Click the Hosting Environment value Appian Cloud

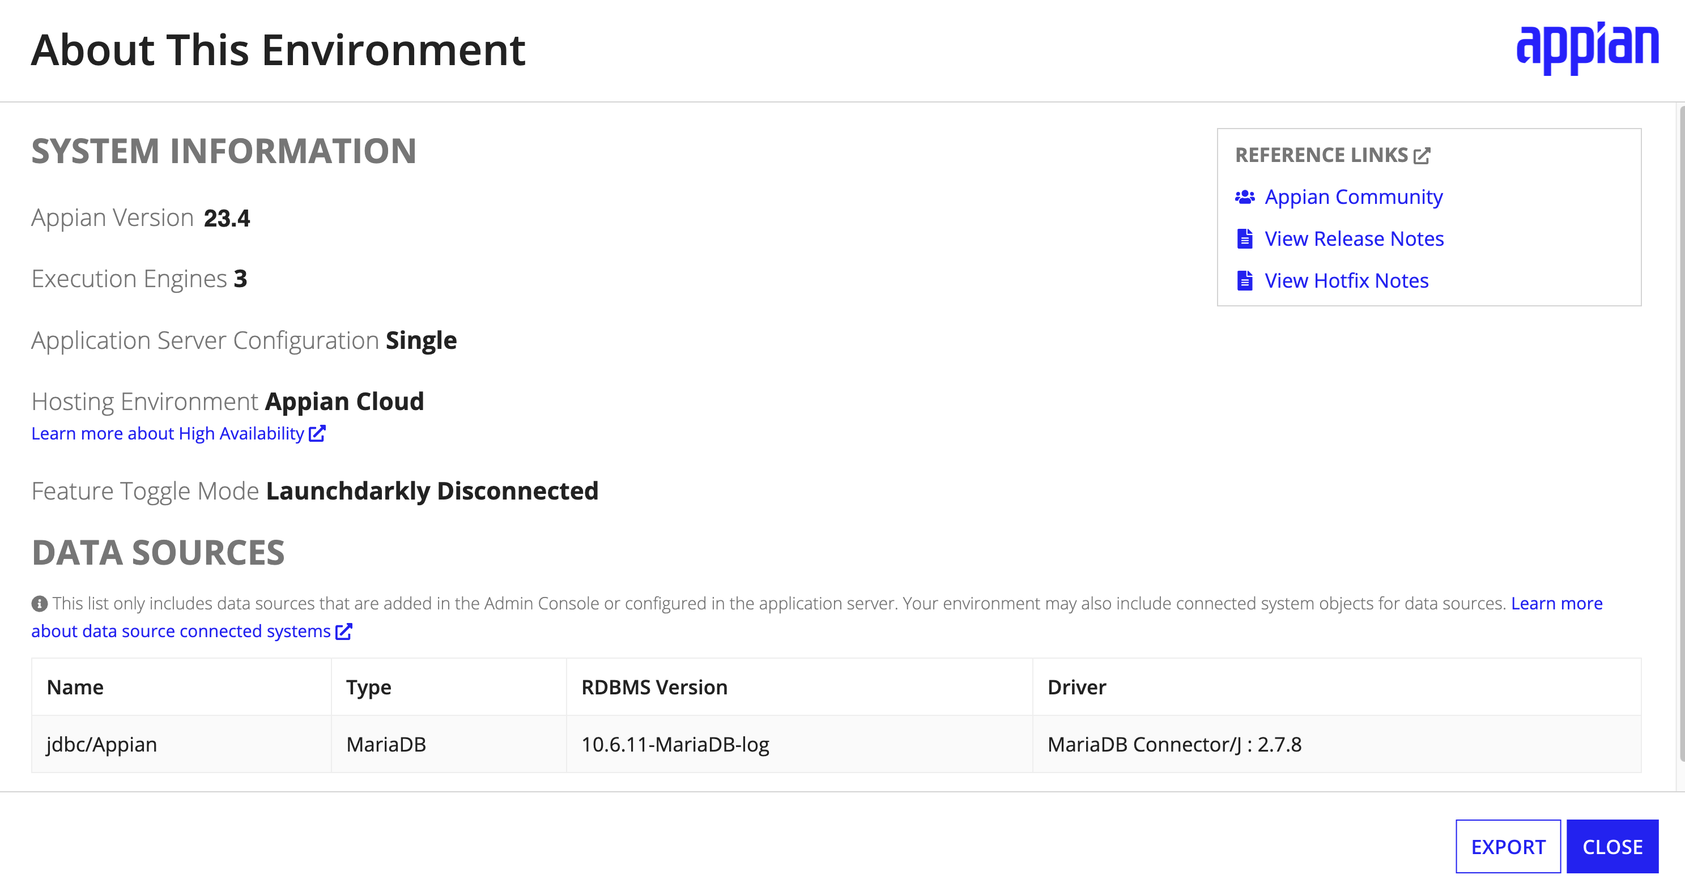344,402
